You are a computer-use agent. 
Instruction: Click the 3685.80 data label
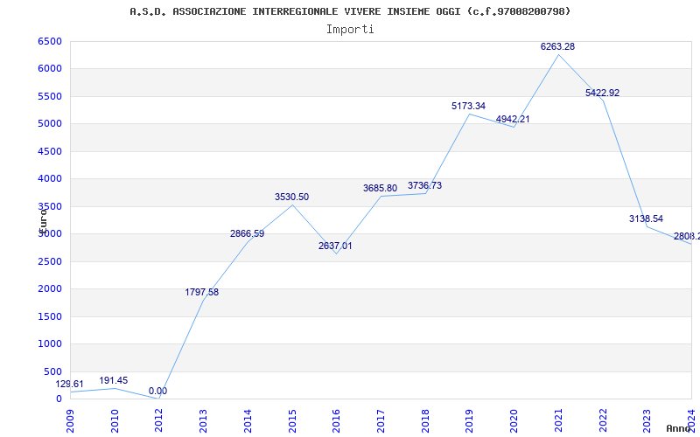380,188
